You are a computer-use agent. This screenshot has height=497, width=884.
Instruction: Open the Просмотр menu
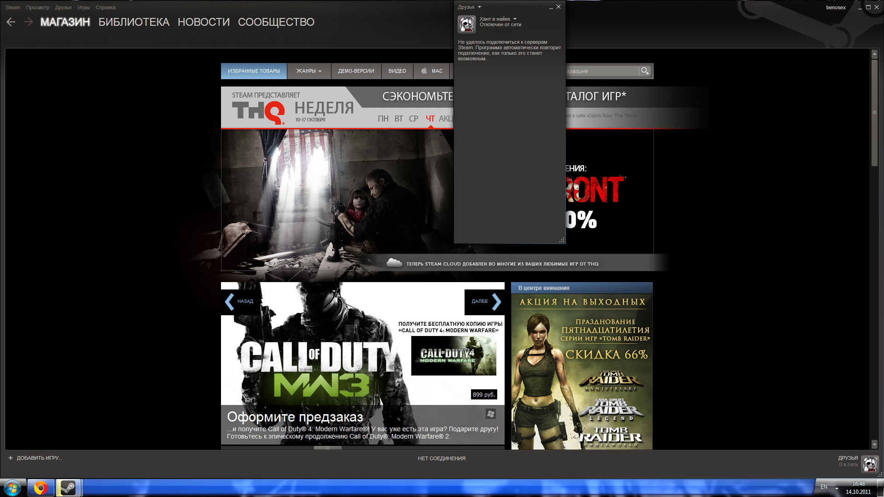point(38,7)
